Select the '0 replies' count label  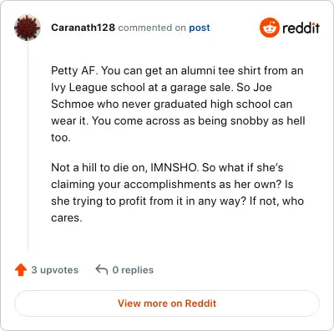point(133,270)
